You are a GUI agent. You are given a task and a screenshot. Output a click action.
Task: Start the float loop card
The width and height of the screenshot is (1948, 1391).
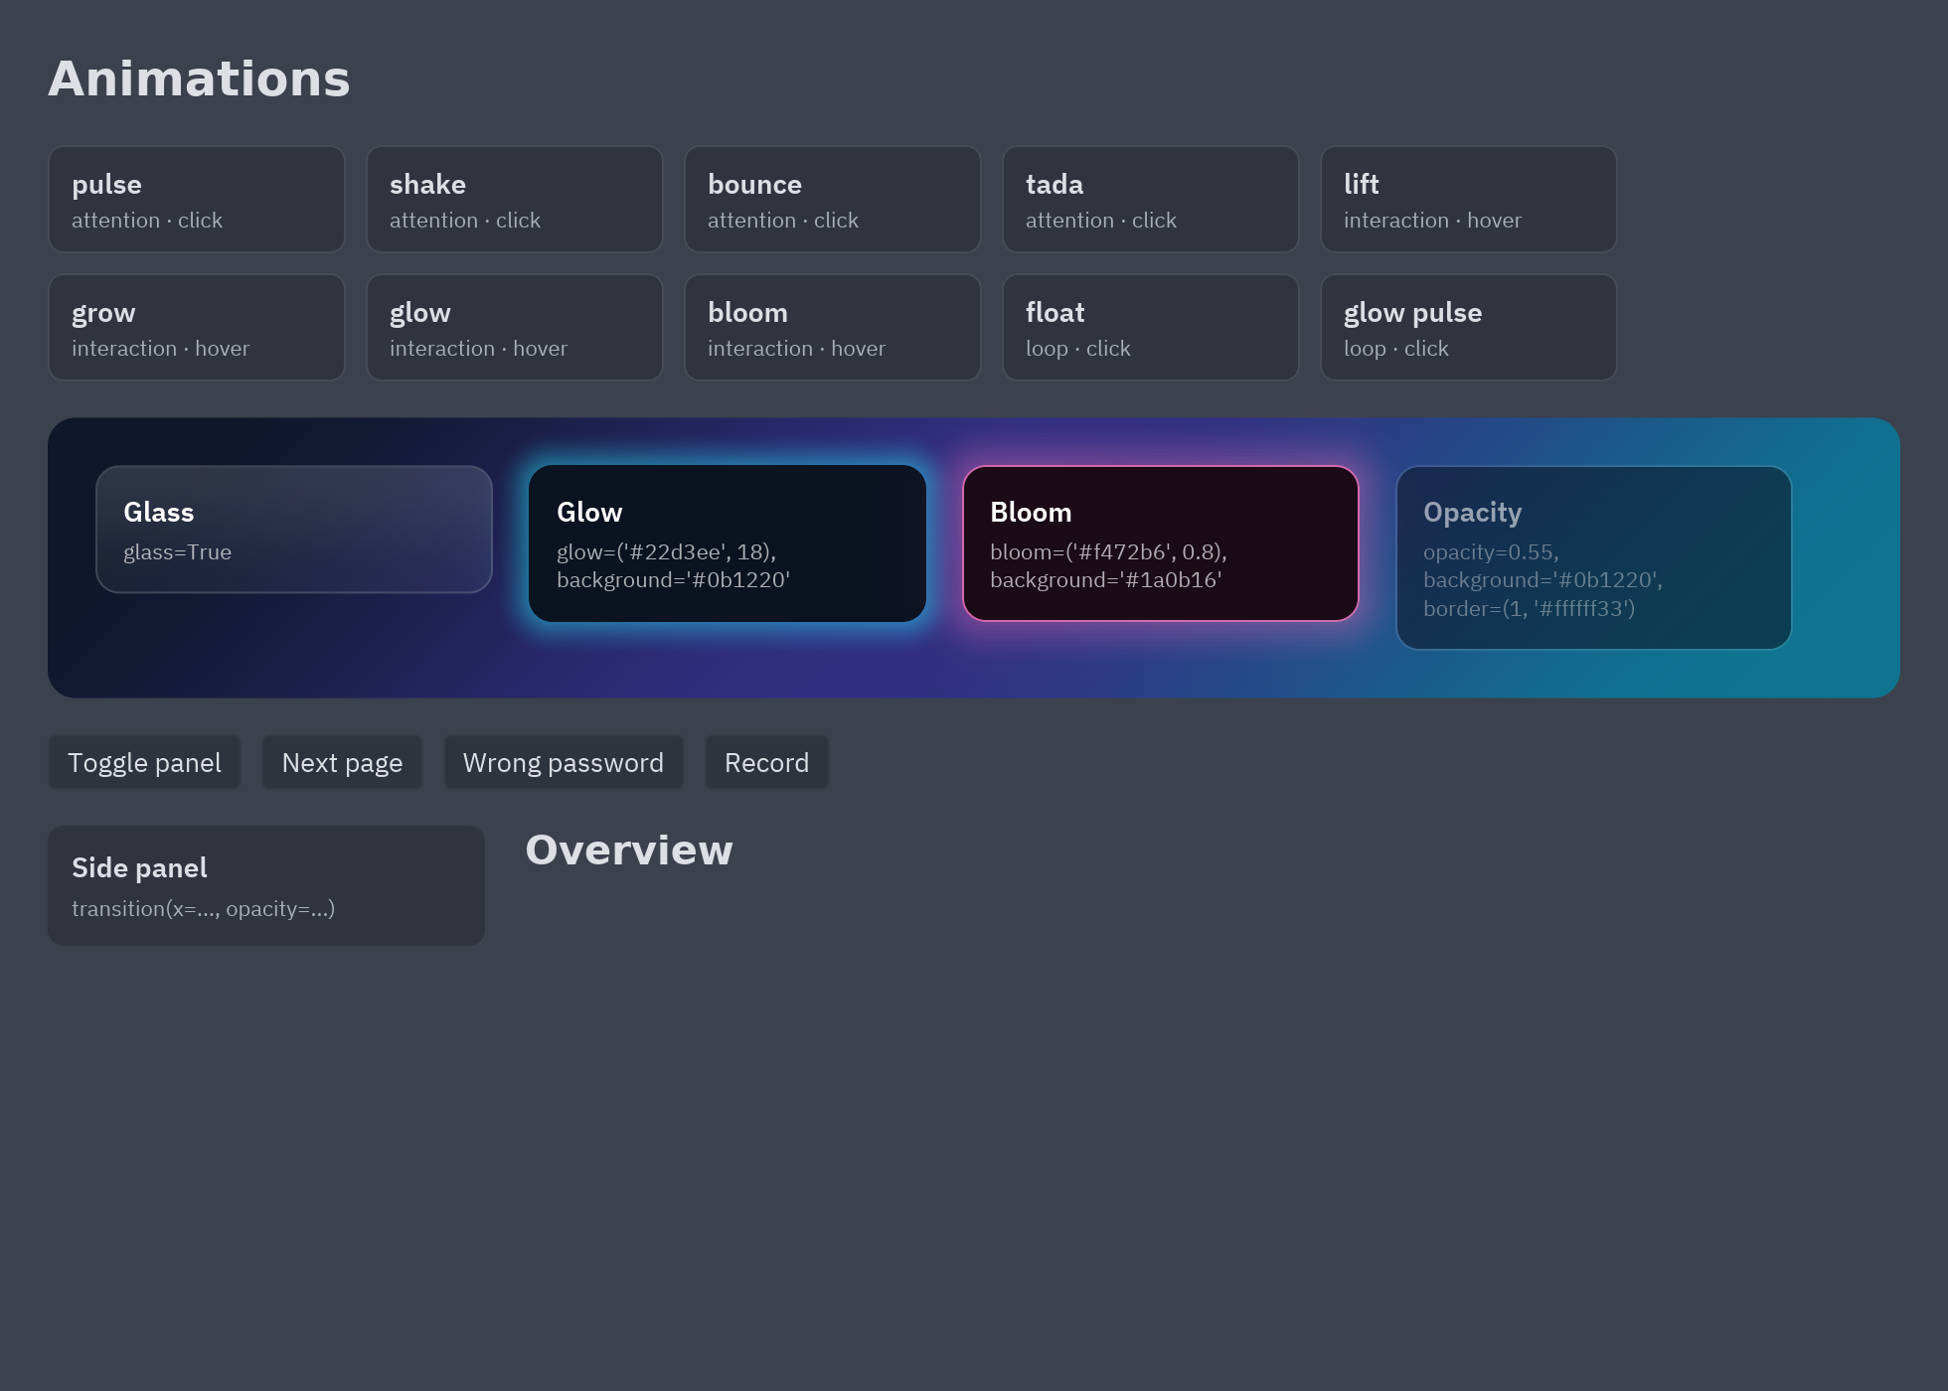1151,328
